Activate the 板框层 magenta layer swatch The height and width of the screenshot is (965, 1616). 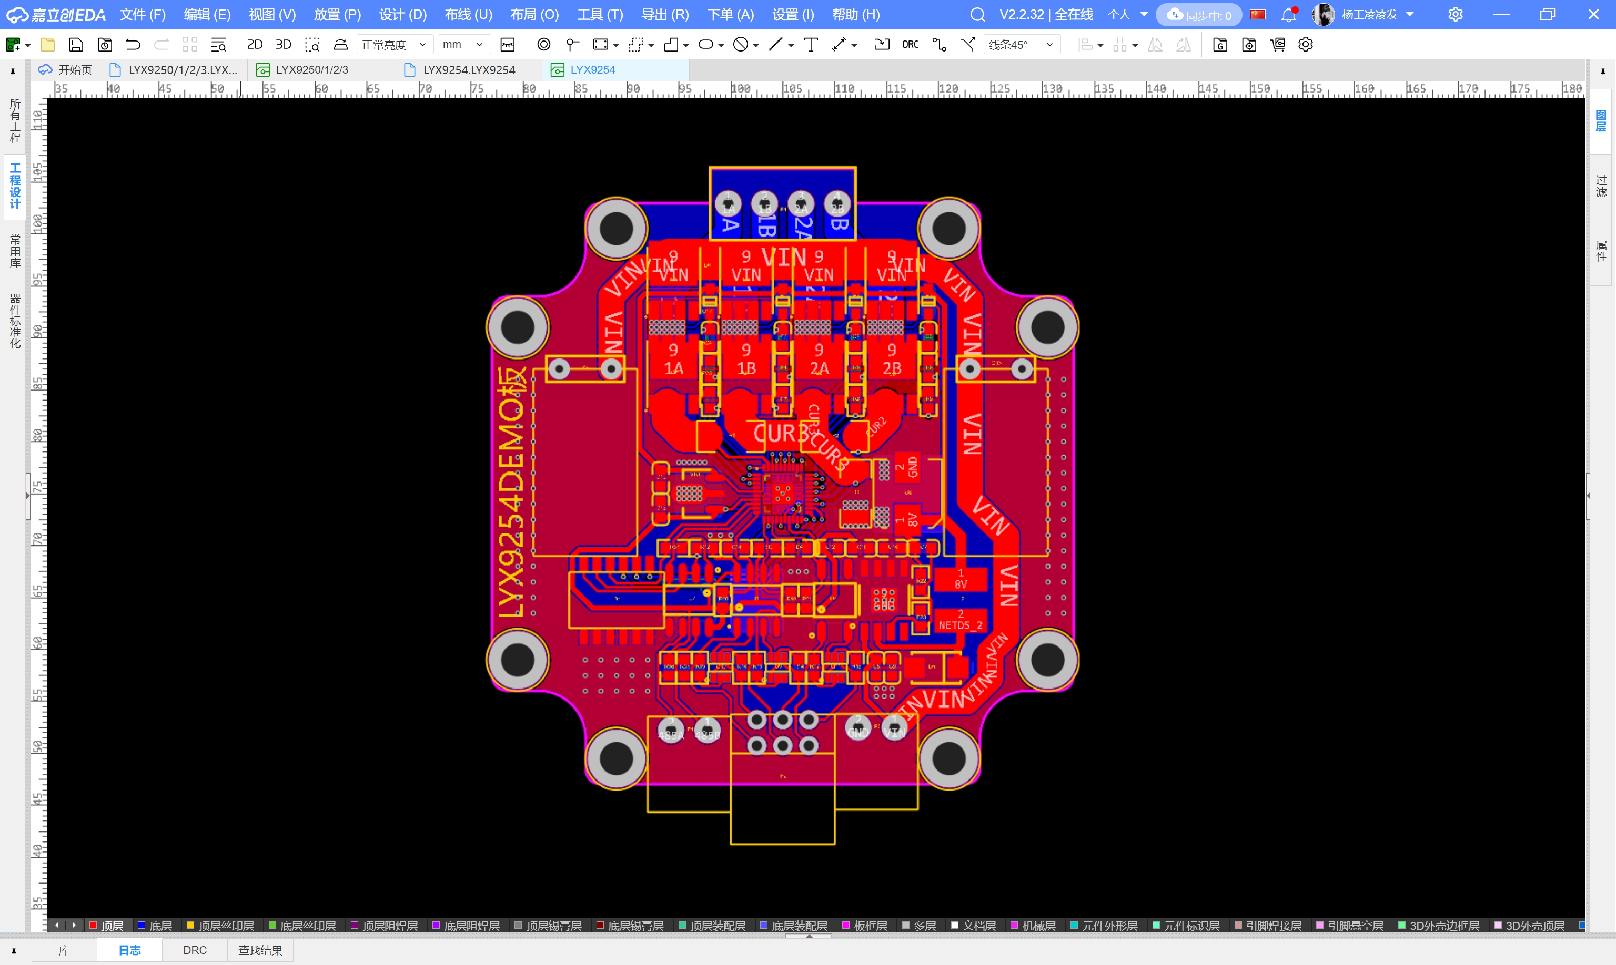[x=845, y=925]
